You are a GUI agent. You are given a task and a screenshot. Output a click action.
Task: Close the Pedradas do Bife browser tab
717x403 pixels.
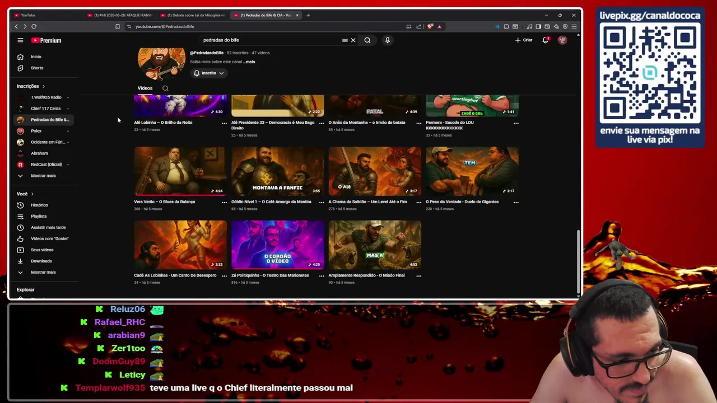[x=297, y=15]
